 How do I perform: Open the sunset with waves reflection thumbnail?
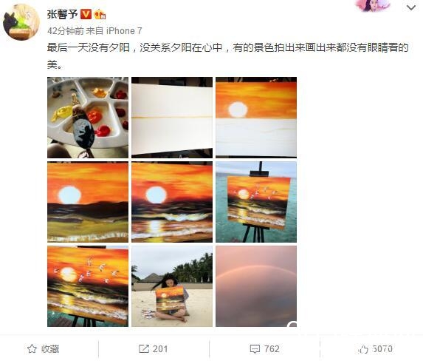click(172, 202)
